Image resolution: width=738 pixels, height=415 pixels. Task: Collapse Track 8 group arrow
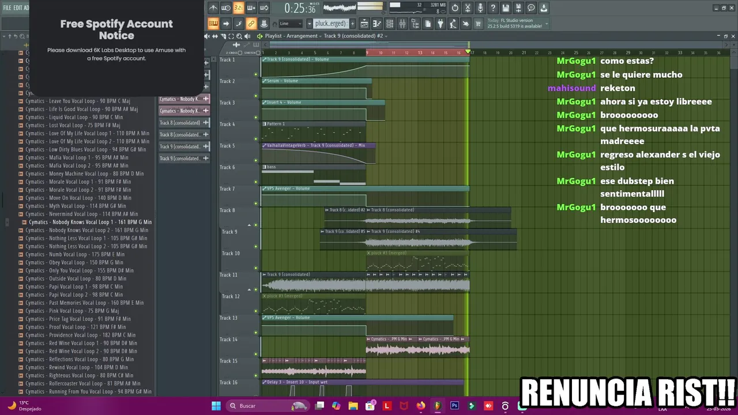250,225
